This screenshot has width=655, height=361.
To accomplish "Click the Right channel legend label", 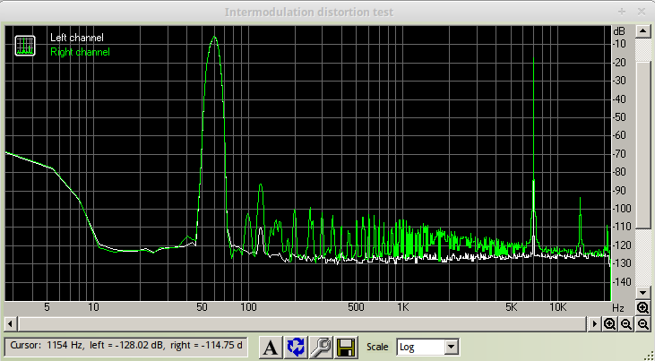I will click(81, 52).
